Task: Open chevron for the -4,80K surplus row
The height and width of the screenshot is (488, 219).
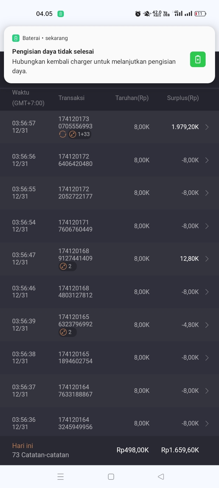Action: coord(207,325)
